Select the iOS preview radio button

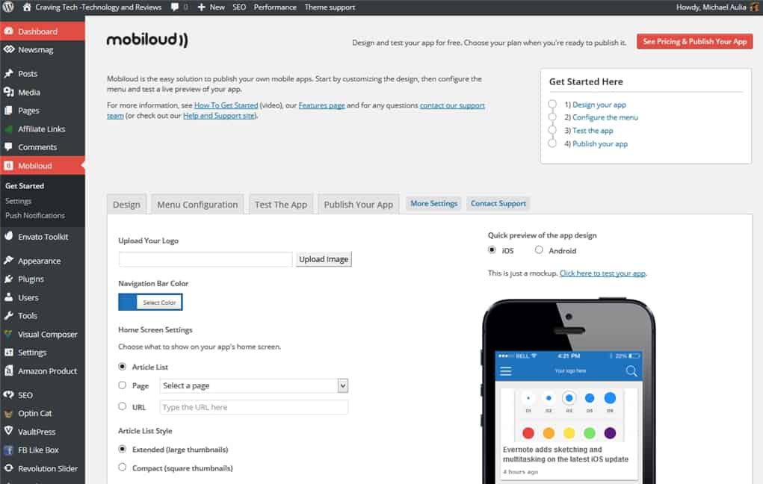coord(492,250)
